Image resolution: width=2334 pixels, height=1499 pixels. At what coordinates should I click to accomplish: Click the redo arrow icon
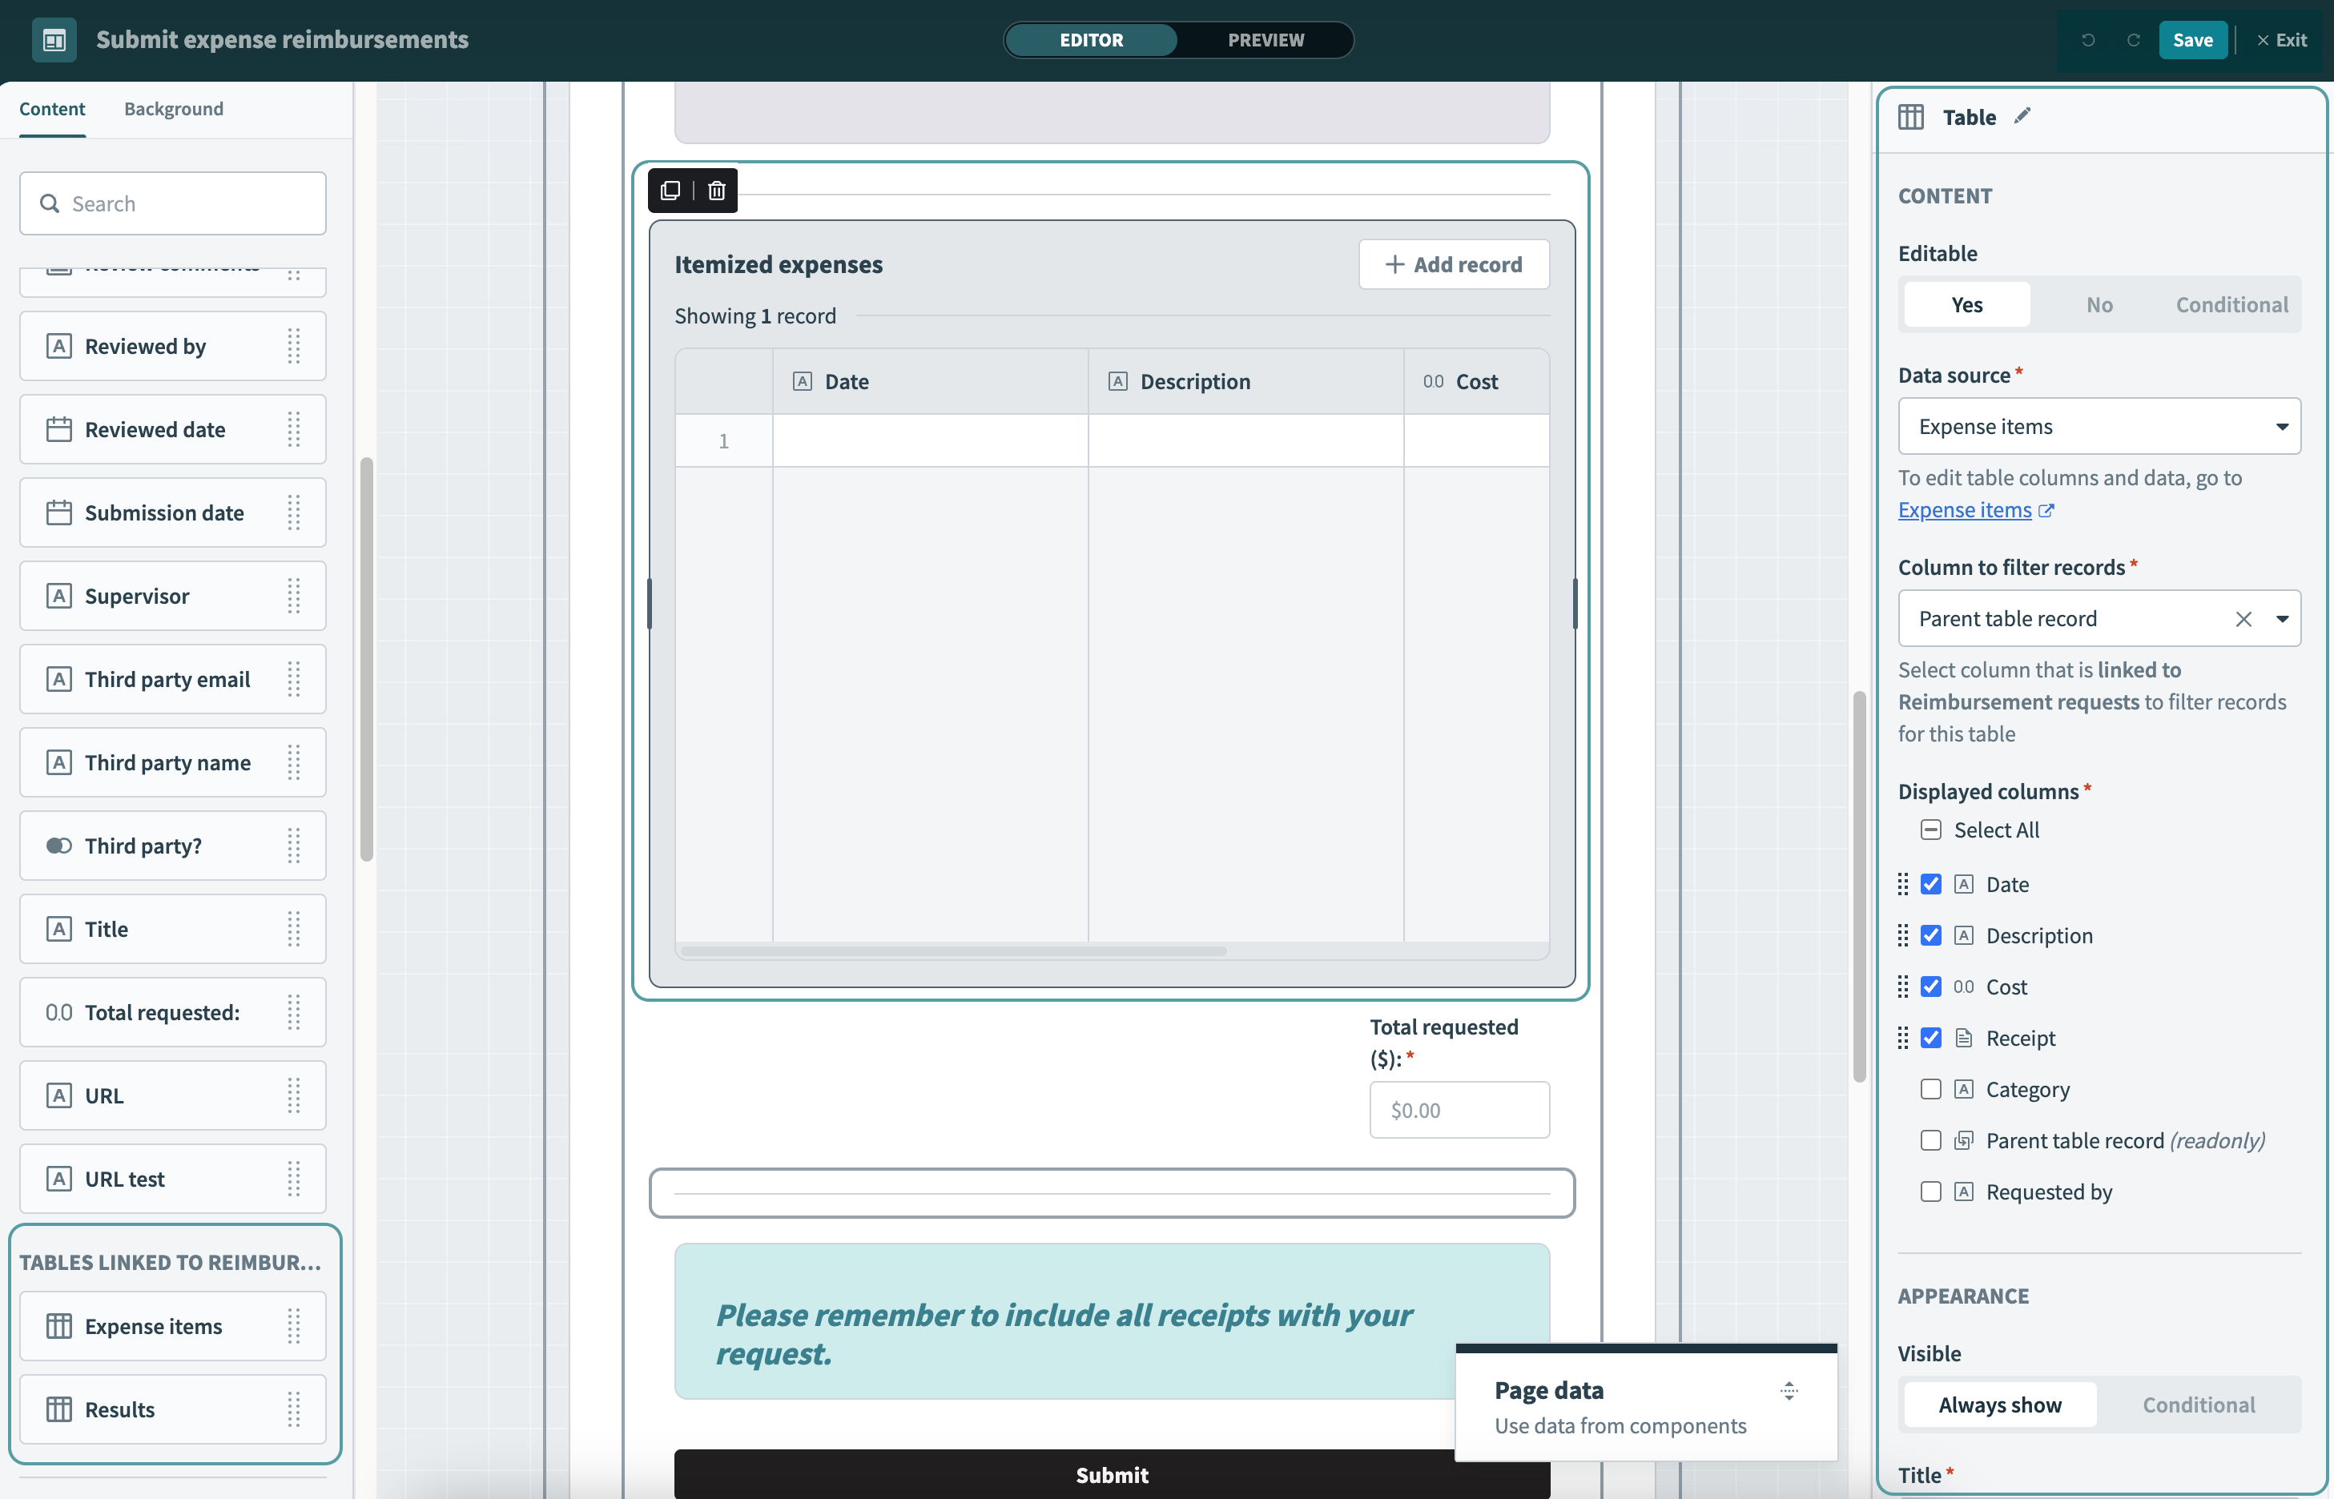[x=2134, y=40]
